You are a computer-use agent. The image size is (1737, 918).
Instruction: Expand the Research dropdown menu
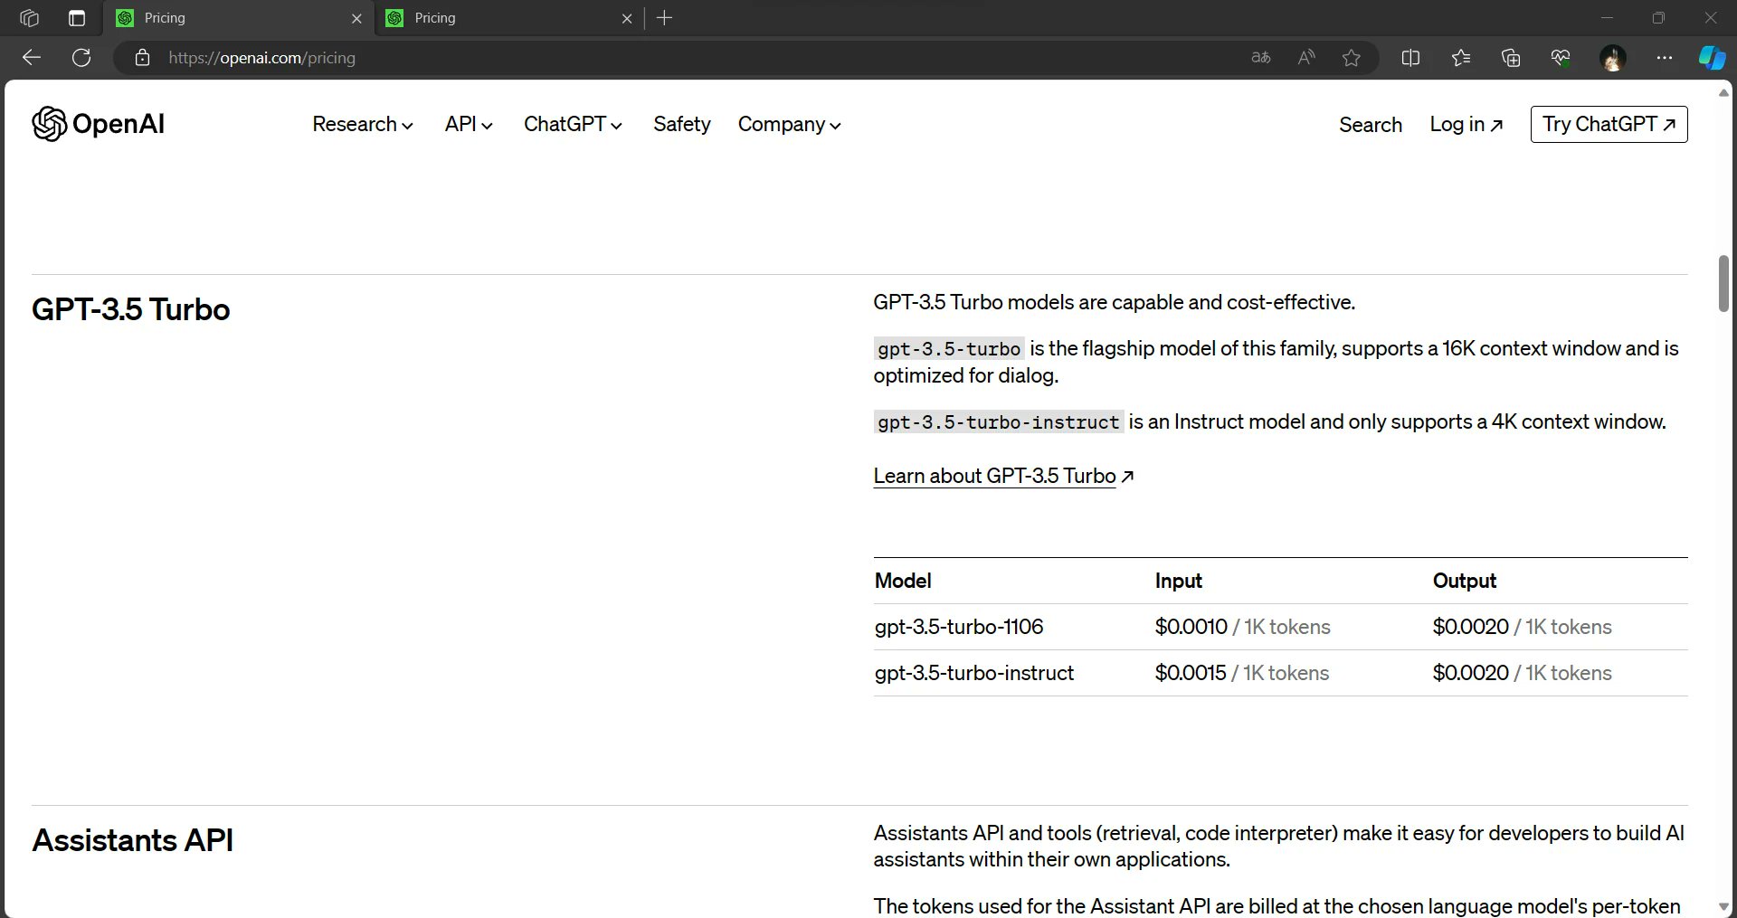(x=362, y=125)
